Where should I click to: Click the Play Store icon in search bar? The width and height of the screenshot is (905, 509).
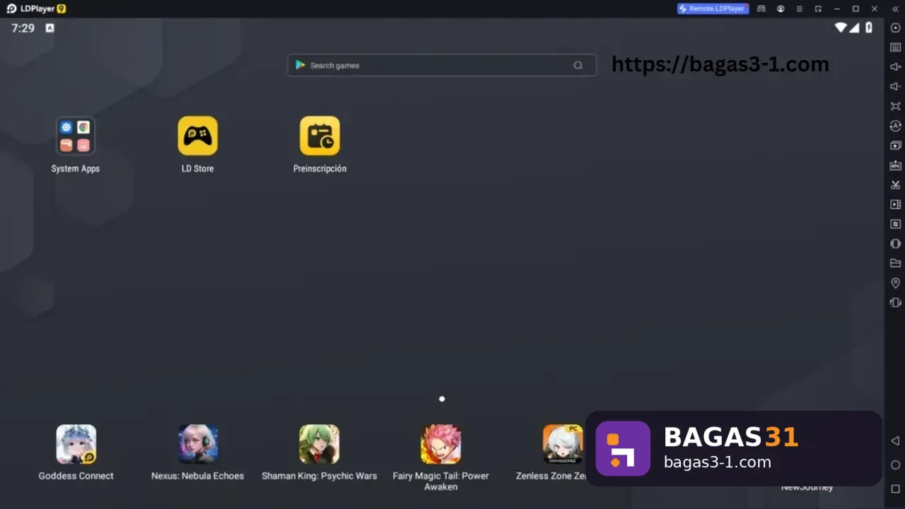tap(300, 65)
